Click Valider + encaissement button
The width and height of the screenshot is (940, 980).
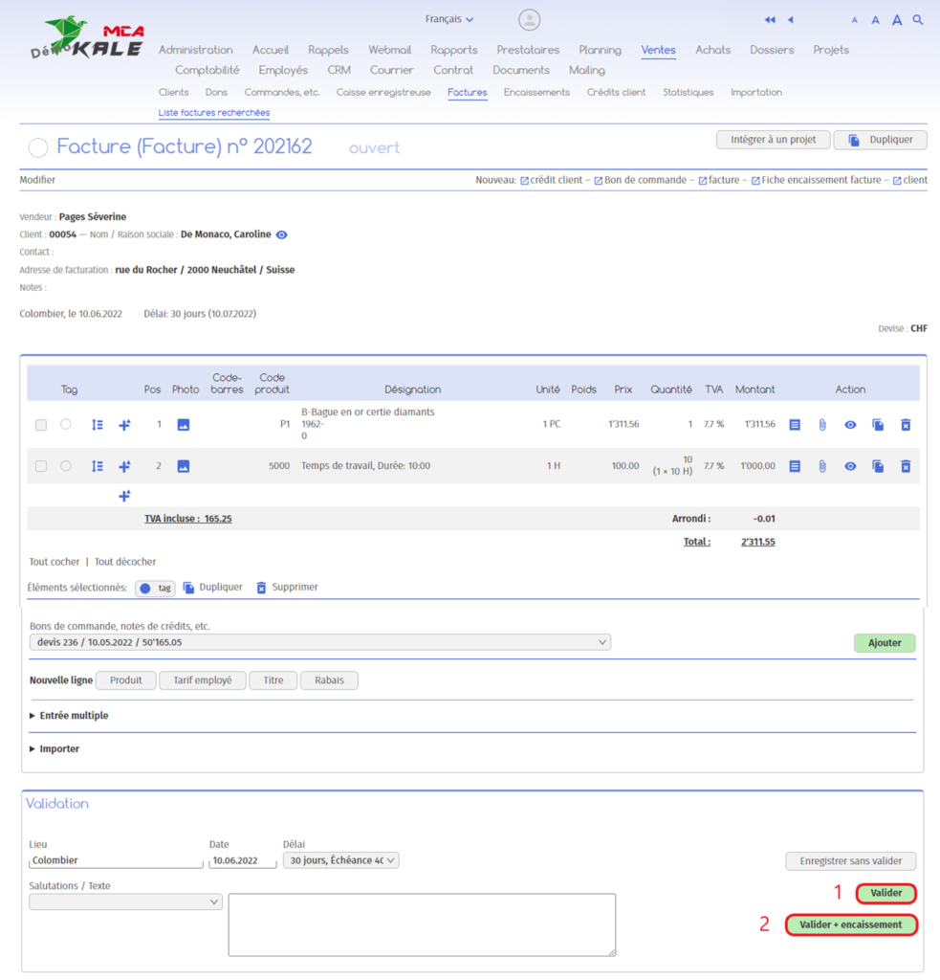point(851,925)
